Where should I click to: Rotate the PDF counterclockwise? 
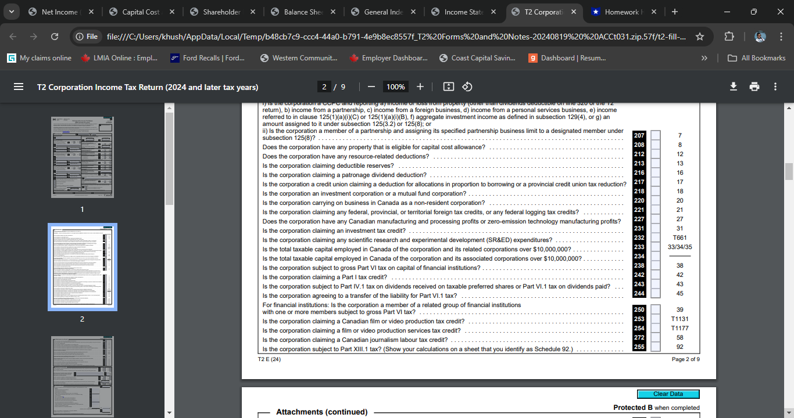467,87
